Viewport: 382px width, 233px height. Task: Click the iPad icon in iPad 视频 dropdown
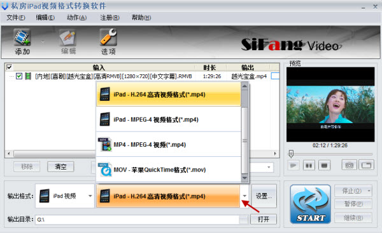(45, 196)
